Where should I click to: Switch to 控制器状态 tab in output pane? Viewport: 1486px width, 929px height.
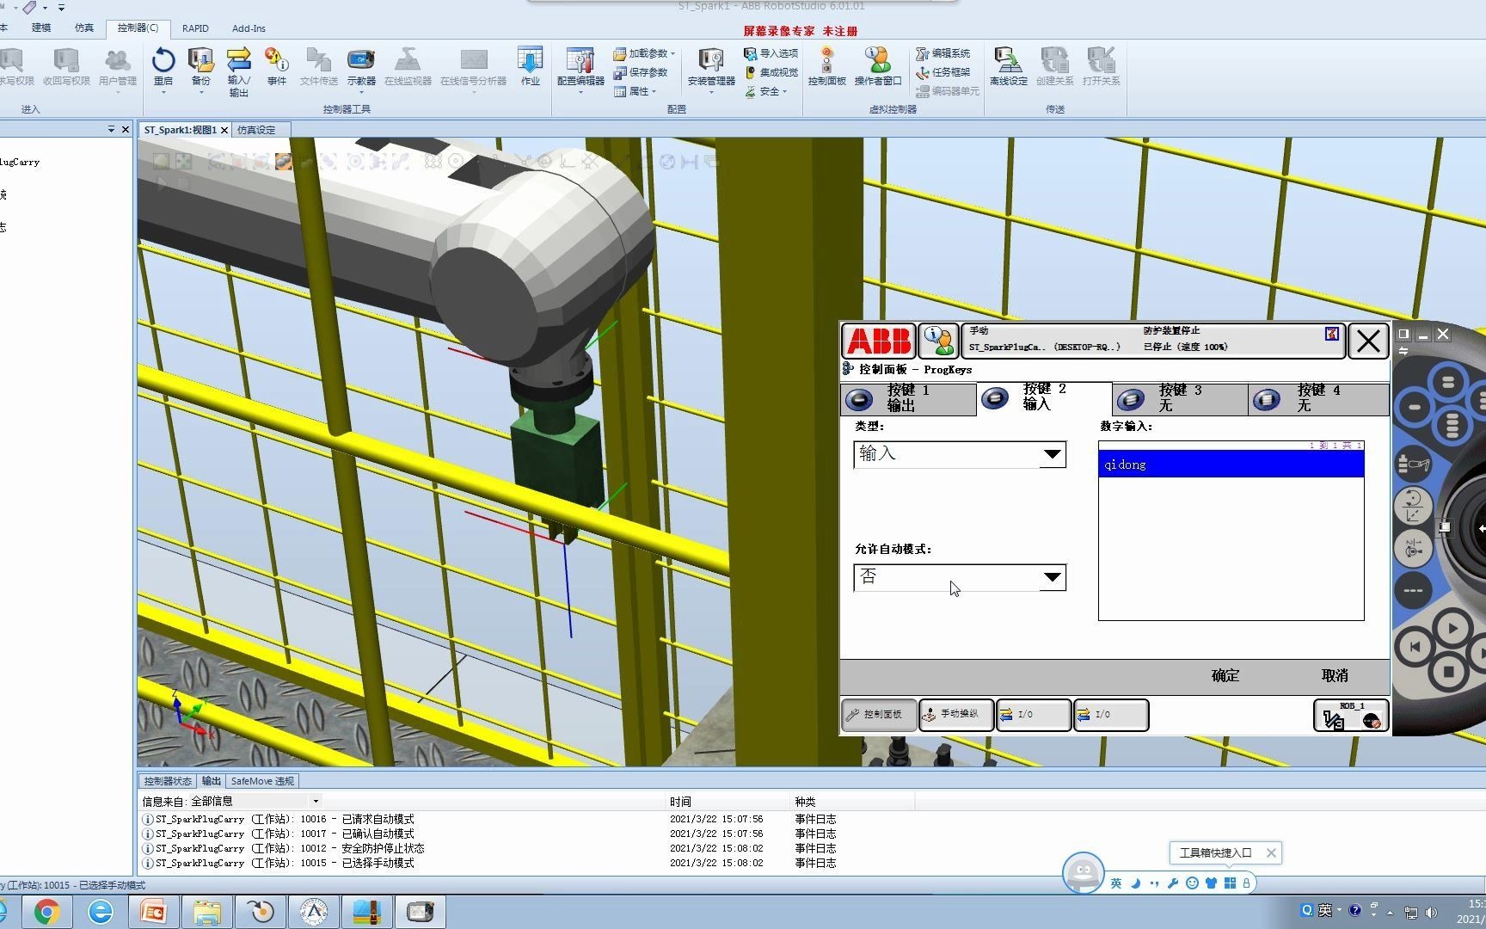point(168,781)
